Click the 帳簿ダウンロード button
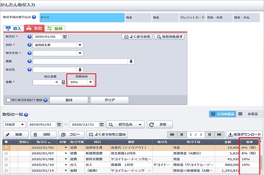The height and width of the screenshot is (175, 264). 244,135
